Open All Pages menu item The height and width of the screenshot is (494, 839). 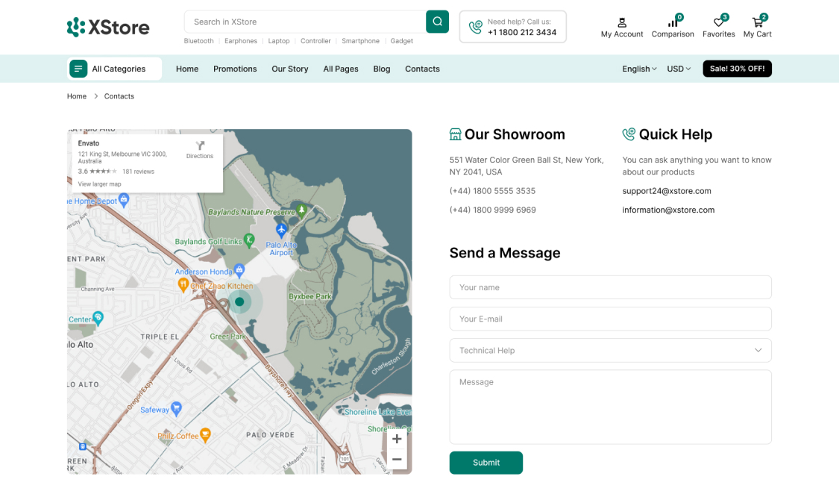point(341,69)
